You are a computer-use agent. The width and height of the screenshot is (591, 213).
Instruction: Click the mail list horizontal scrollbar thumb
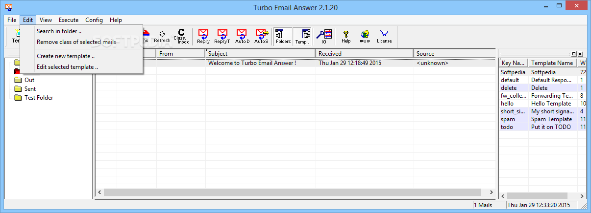pyautogui.click(x=292, y=192)
